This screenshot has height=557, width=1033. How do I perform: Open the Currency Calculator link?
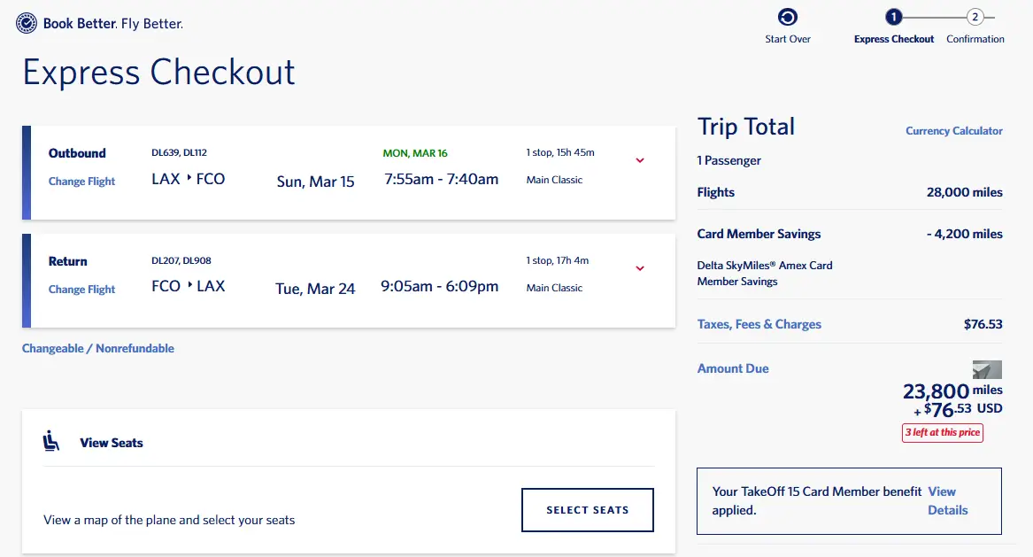[953, 131]
